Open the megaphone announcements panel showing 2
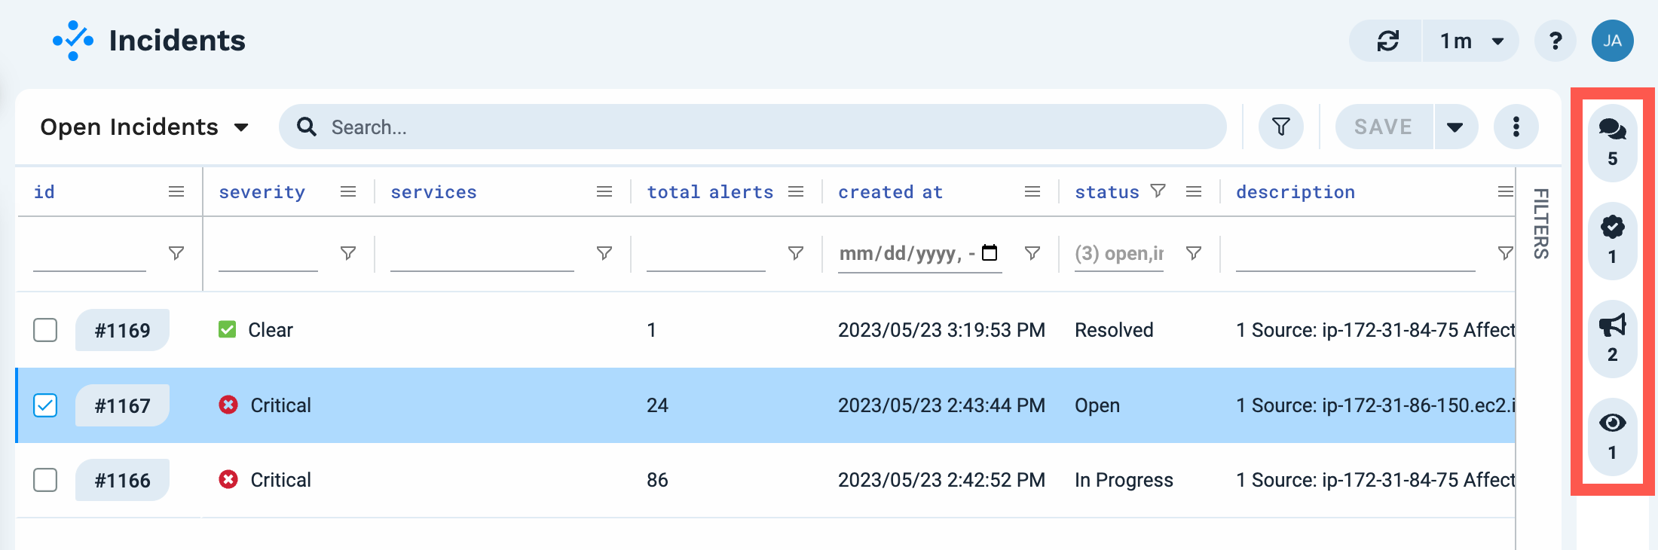1658x550 pixels. point(1612,338)
